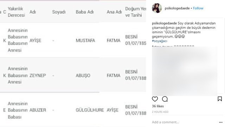The image size is (225, 127).
Task: Click the ZEYNEP name cell
Action: (x=38, y=75)
